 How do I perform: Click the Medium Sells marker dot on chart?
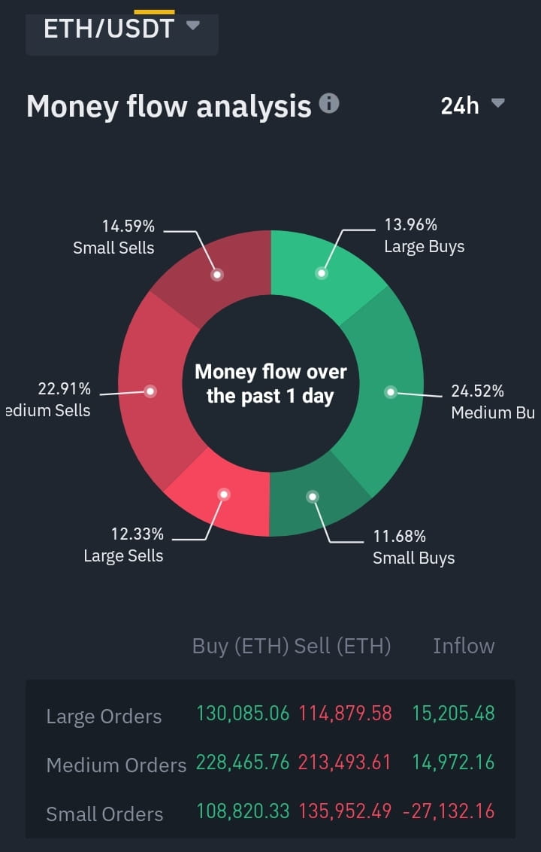pyautogui.click(x=151, y=391)
